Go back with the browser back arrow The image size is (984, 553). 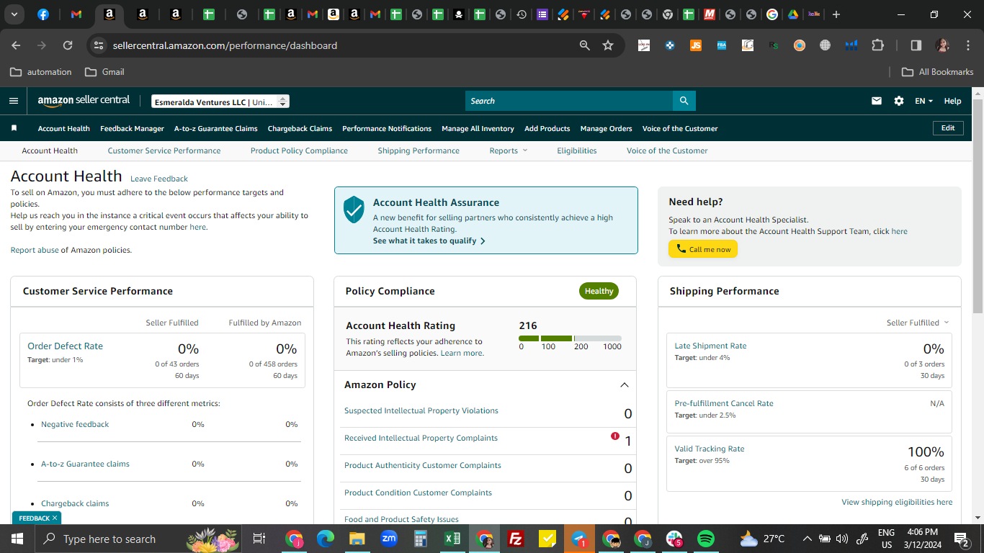point(16,45)
